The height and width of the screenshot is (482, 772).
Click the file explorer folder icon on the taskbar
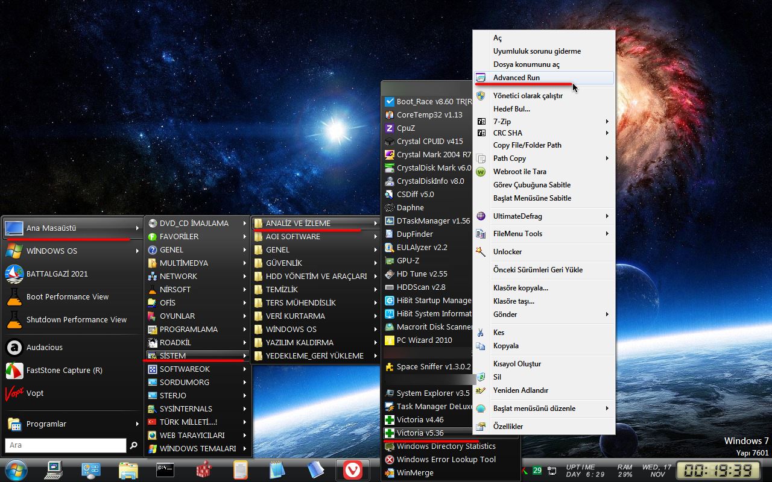click(128, 469)
